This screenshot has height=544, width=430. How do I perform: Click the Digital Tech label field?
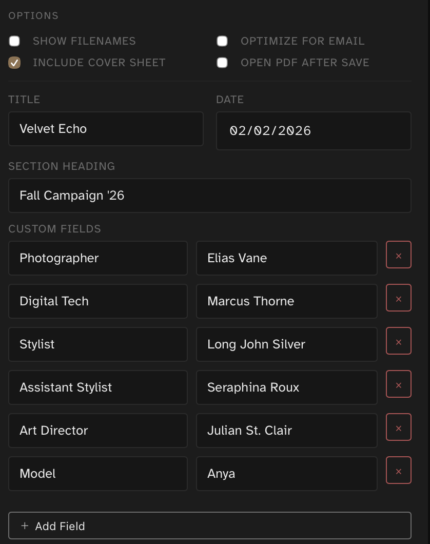pos(98,301)
